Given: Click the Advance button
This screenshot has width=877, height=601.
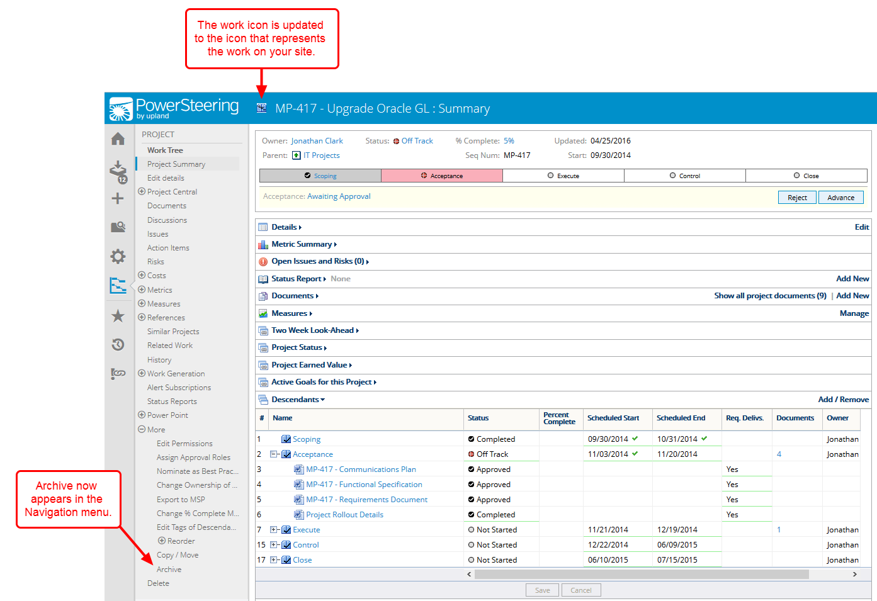Looking at the screenshot, I should pyautogui.click(x=841, y=198).
